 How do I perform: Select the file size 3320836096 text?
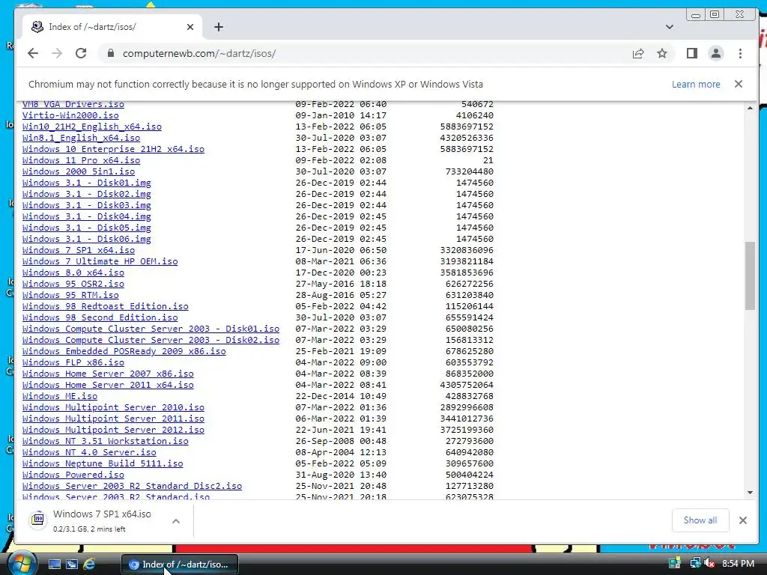click(467, 250)
